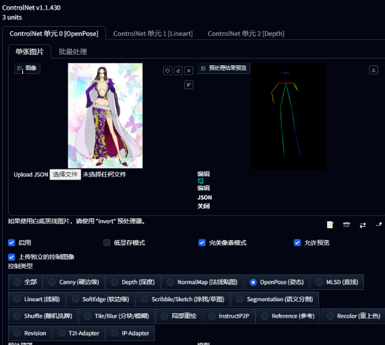Select the SoftEdge (软边缘) option
Screen dimensions: 385x345
point(101,300)
